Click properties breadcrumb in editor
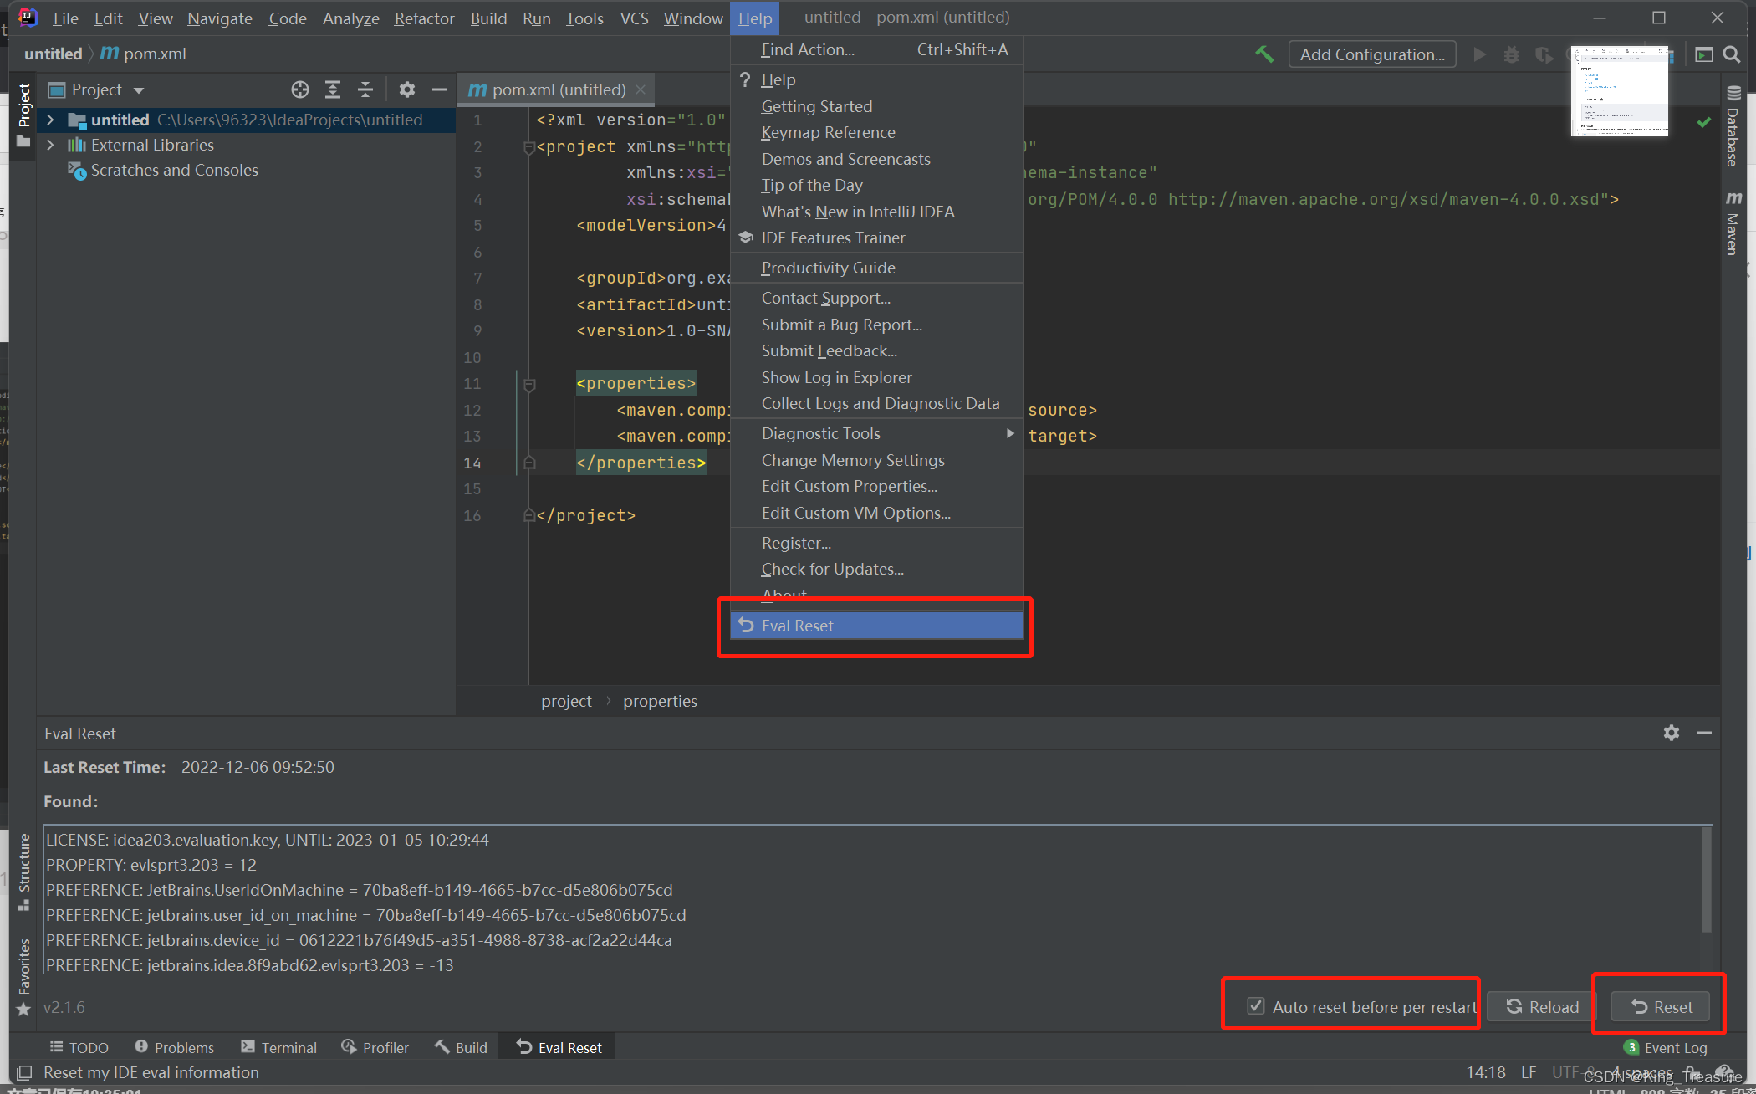1756x1094 pixels. [x=660, y=701]
